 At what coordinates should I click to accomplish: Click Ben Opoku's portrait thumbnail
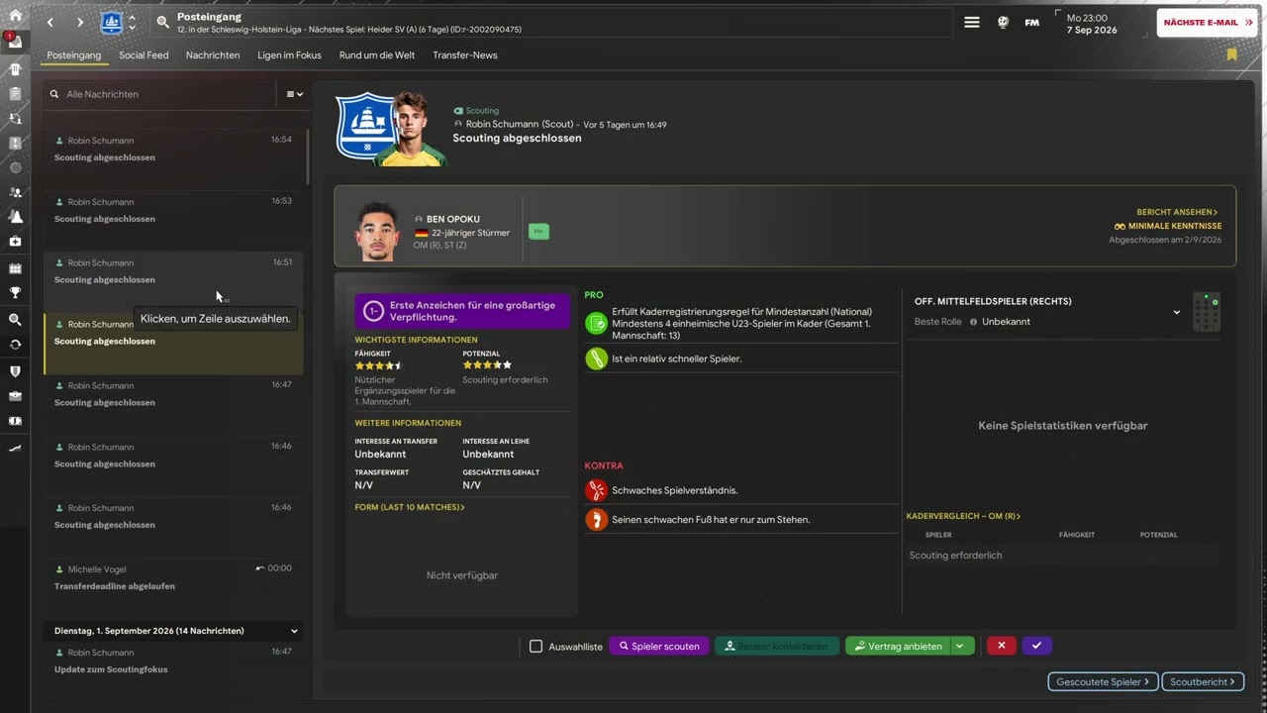click(377, 232)
